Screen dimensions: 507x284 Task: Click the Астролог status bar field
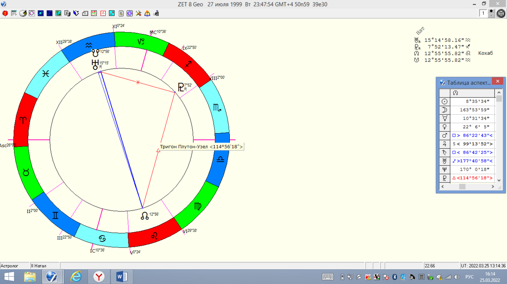tap(15, 266)
